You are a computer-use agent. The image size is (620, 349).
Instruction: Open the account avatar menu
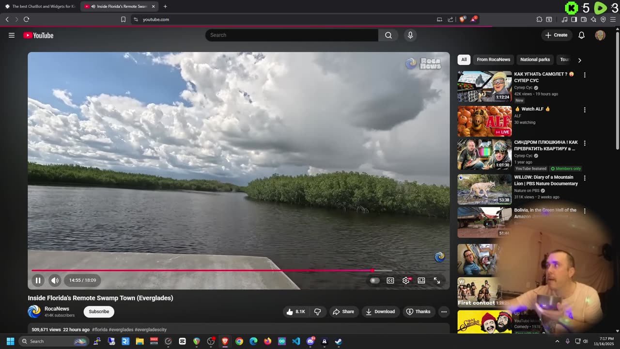click(600, 35)
